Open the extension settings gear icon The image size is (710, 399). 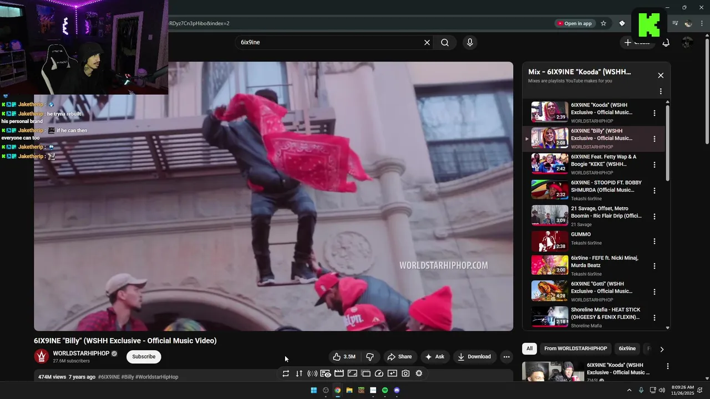tap(419, 374)
